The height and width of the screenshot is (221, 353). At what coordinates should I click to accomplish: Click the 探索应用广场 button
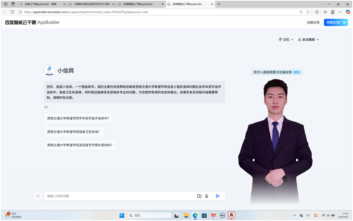pos(336,22)
